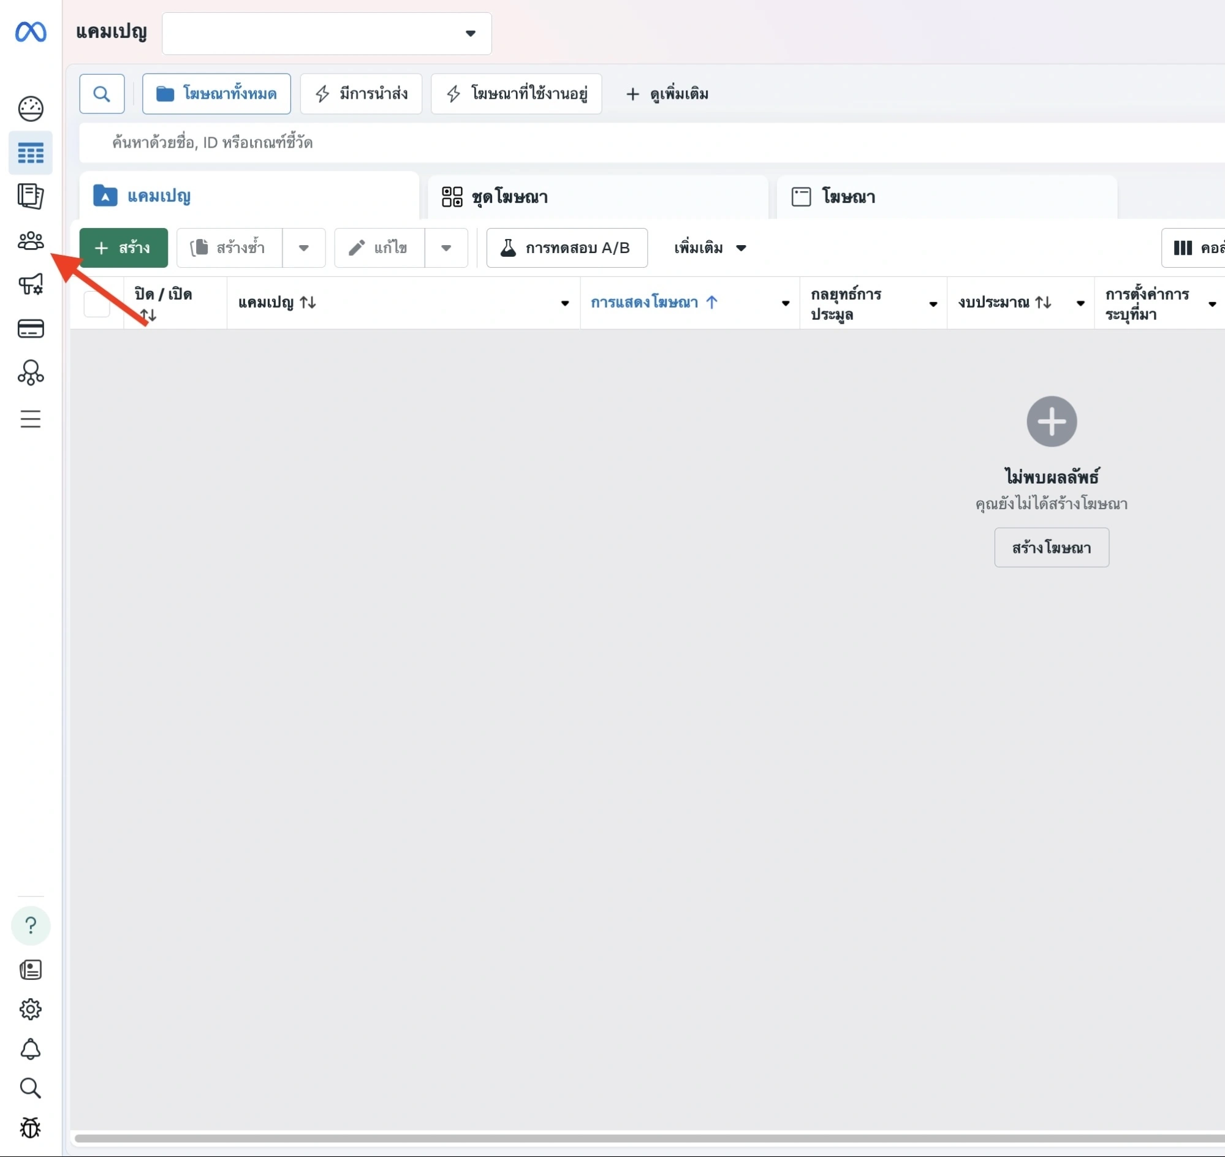Click the การทดสอบ A/B test button

(566, 248)
